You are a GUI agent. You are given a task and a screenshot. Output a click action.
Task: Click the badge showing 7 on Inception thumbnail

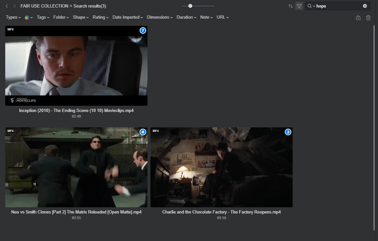(143, 30)
